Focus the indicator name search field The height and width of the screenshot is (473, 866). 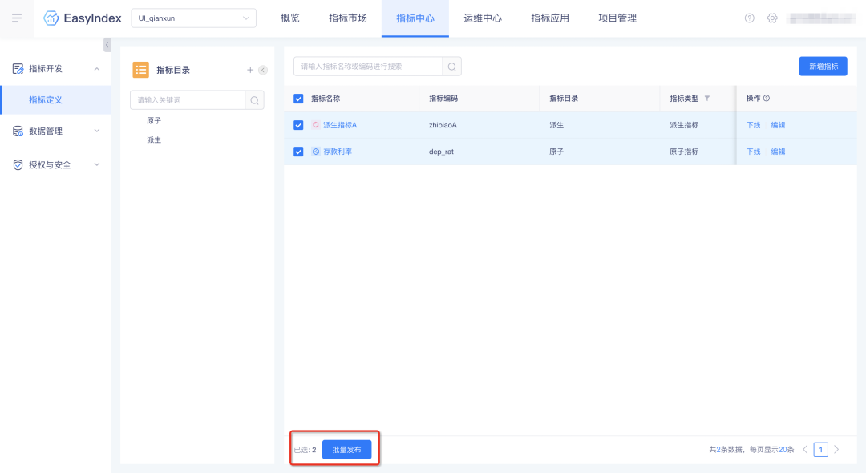point(368,67)
